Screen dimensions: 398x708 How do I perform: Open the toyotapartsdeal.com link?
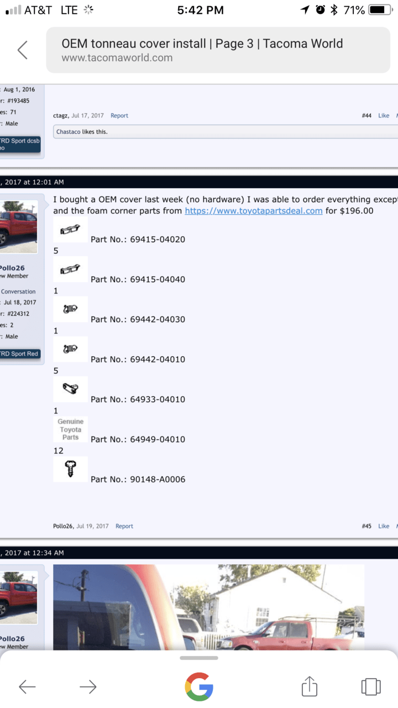pos(254,211)
